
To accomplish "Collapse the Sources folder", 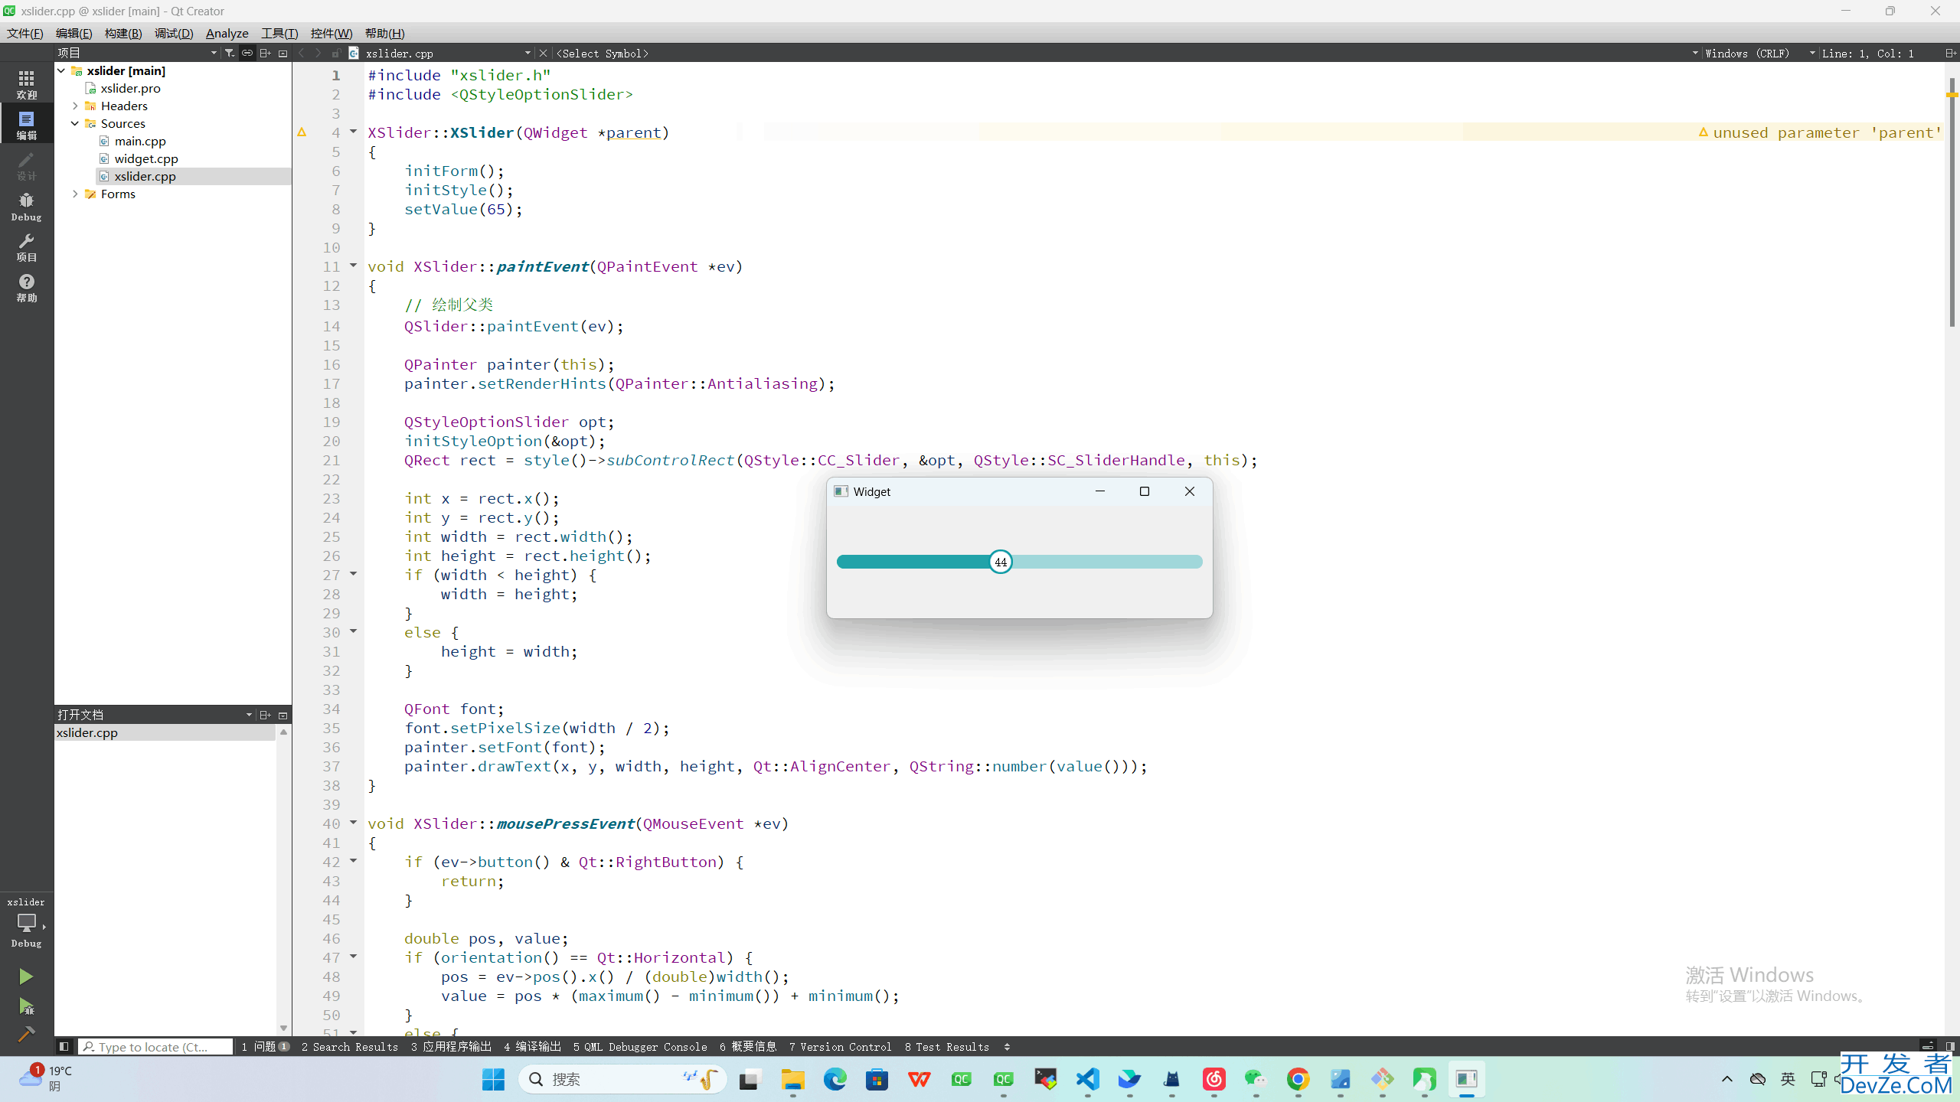I will 75,123.
